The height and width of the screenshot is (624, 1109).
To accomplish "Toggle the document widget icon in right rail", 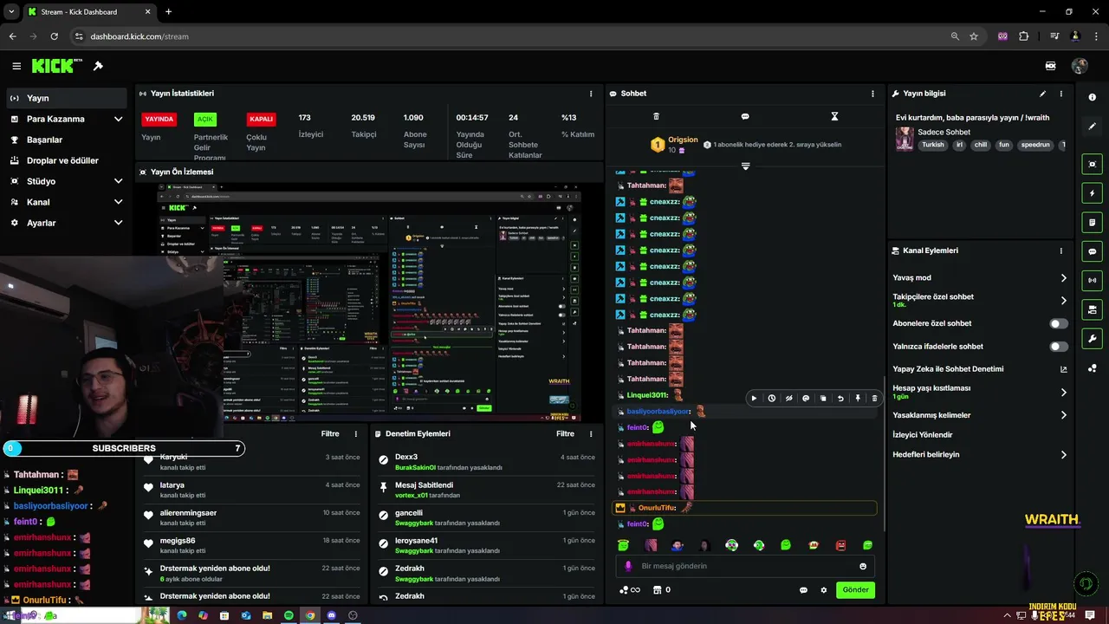I will coord(1093,223).
